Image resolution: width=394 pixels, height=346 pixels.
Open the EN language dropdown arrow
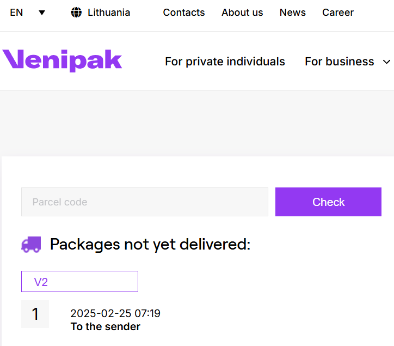(42, 13)
